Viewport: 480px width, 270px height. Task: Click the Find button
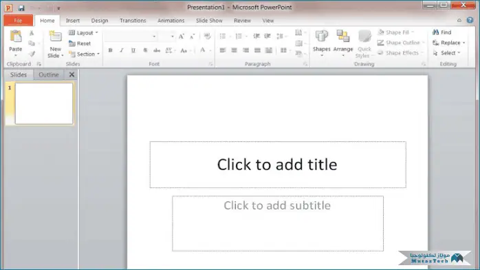pos(442,32)
